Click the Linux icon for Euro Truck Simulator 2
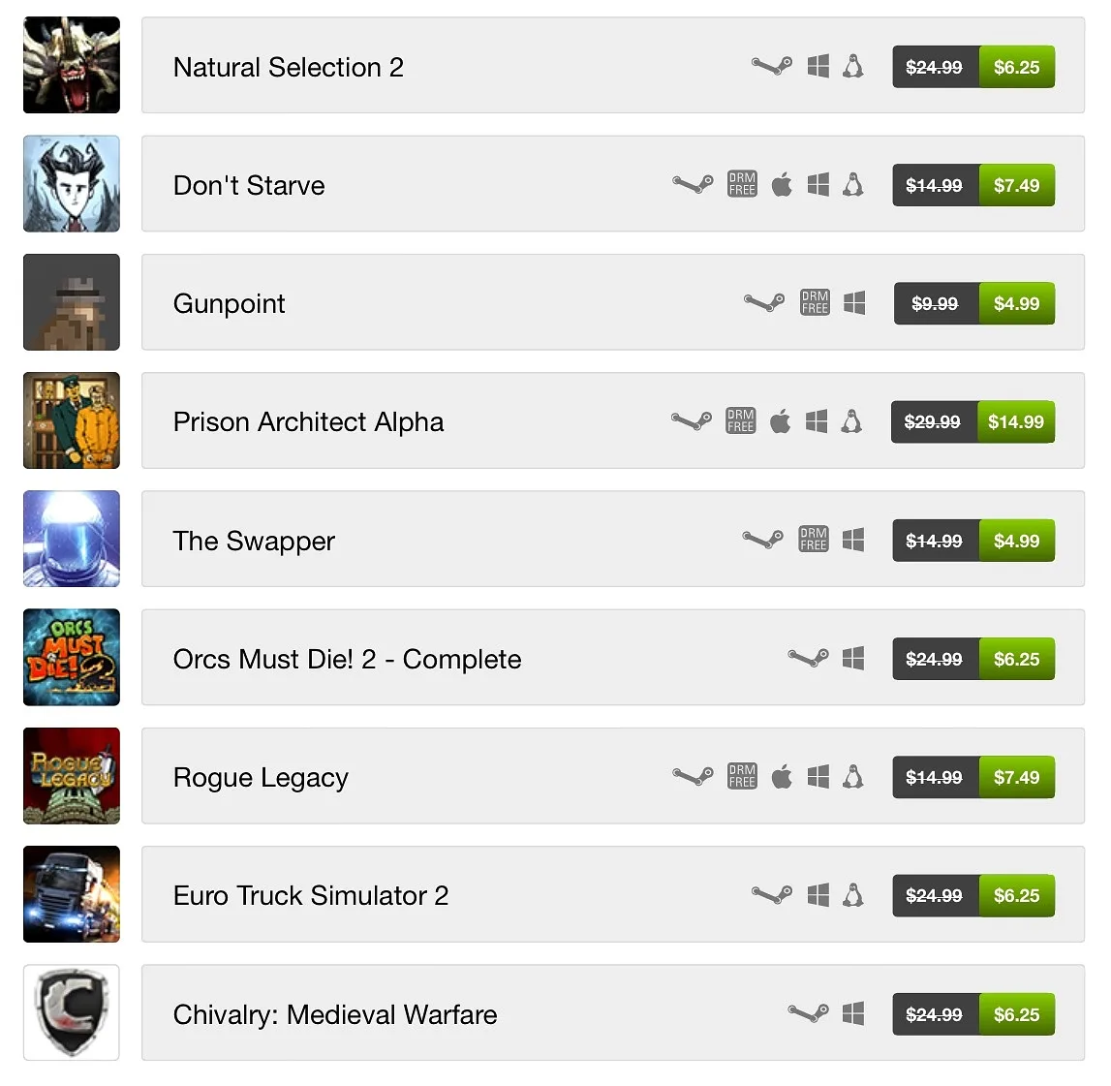Image resolution: width=1111 pixels, height=1086 pixels. [x=853, y=895]
